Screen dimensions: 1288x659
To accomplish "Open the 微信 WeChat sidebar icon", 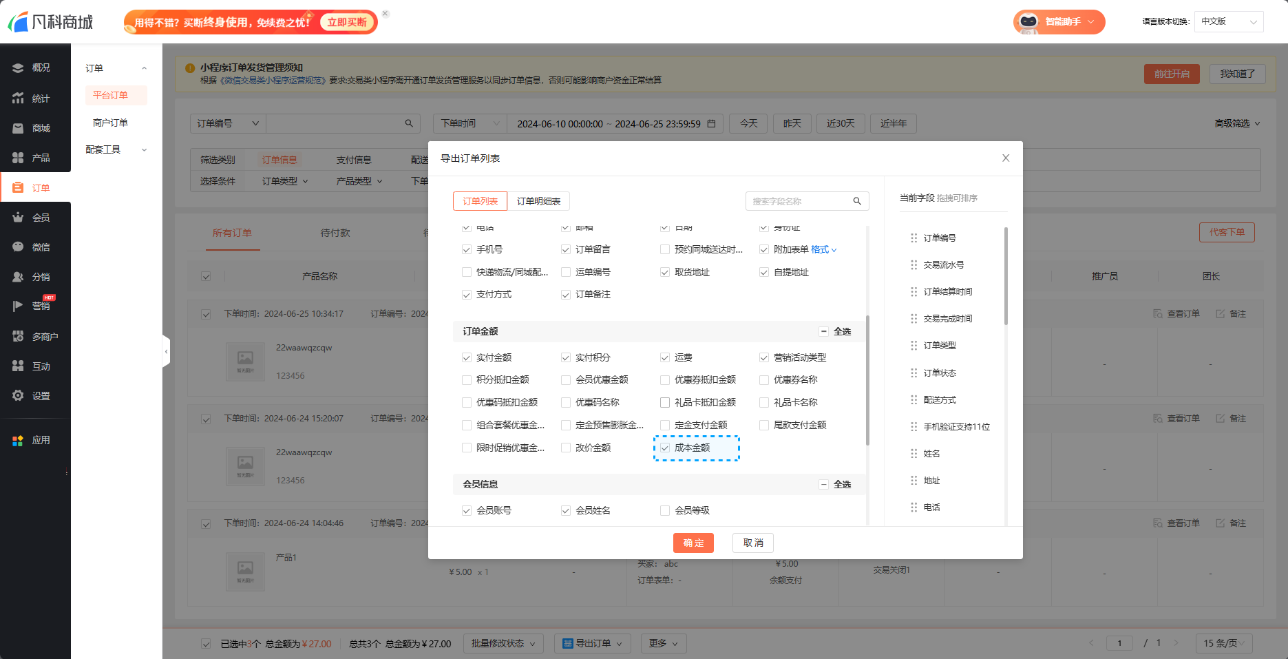I will click(x=18, y=247).
